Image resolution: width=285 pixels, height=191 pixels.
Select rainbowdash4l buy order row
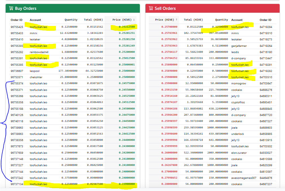(73, 52)
